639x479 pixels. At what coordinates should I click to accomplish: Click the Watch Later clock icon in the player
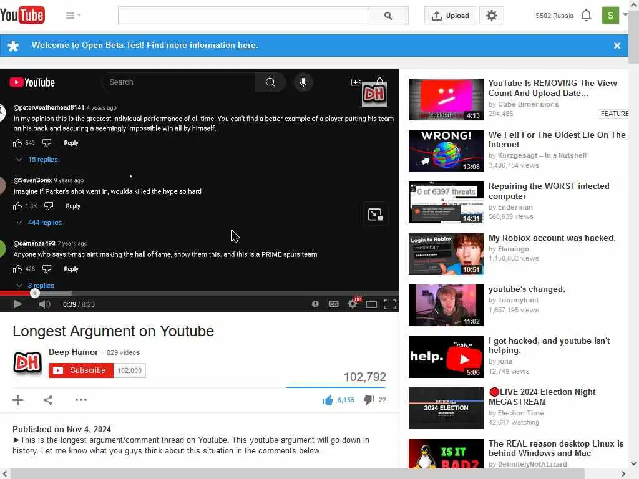pos(315,304)
